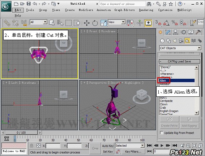The height and width of the screenshot is (156, 205).
Task: Open the Modifiers menu
Action: coord(86,10)
